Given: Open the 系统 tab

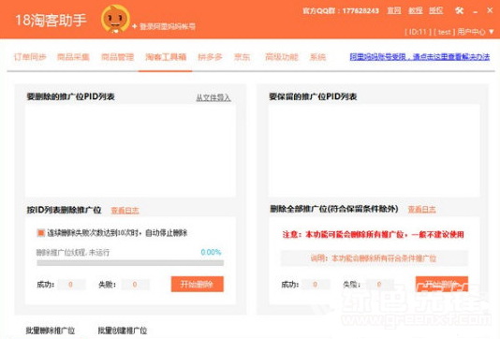Looking at the screenshot, I should (317, 57).
